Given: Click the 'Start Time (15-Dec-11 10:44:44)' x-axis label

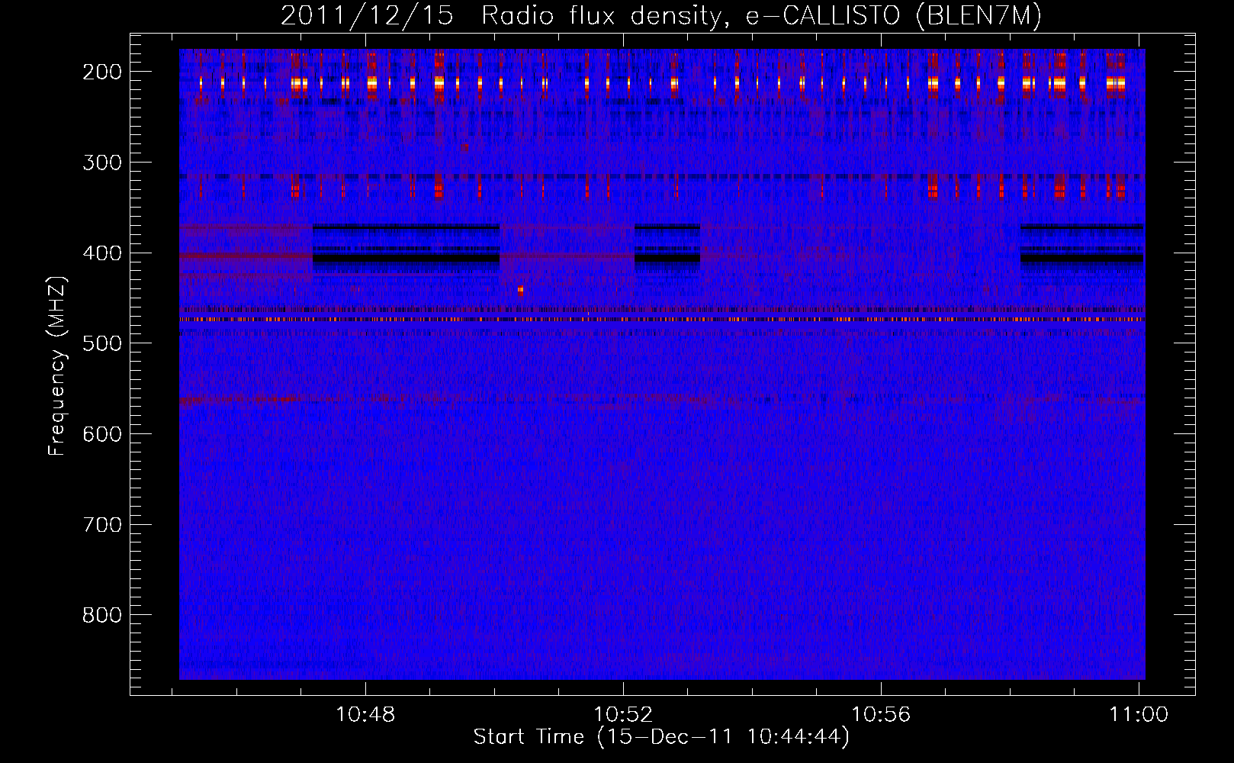Looking at the screenshot, I should click(x=661, y=737).
